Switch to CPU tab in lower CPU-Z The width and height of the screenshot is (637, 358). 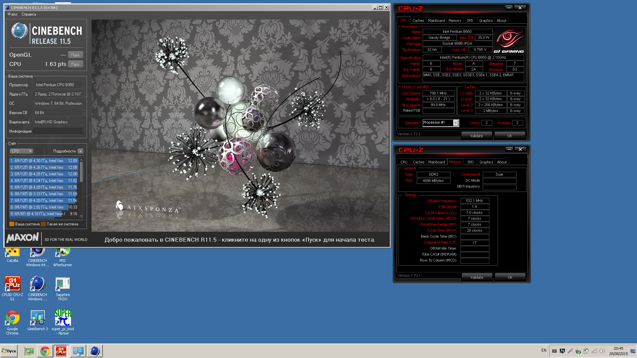[x=404, y=162]
